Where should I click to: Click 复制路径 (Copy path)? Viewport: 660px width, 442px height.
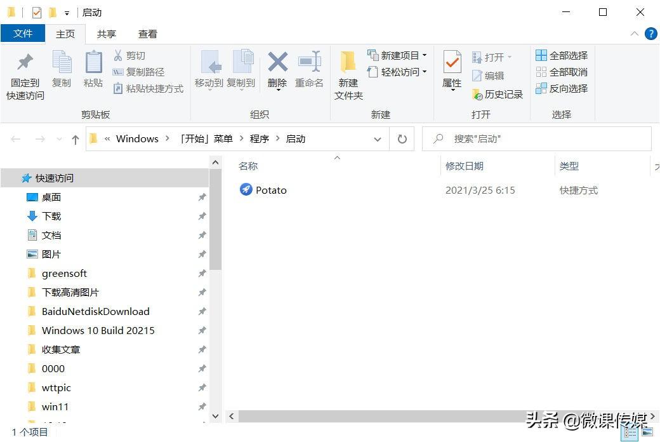pos(138,72)
